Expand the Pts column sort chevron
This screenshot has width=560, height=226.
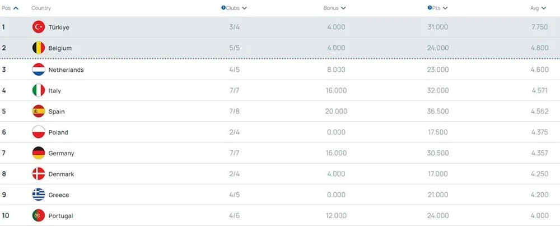(x=445, y=8)
